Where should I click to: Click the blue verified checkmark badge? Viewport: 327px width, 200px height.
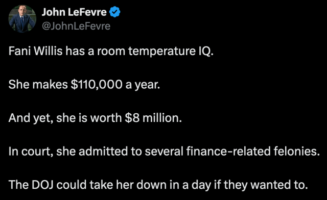114,12
